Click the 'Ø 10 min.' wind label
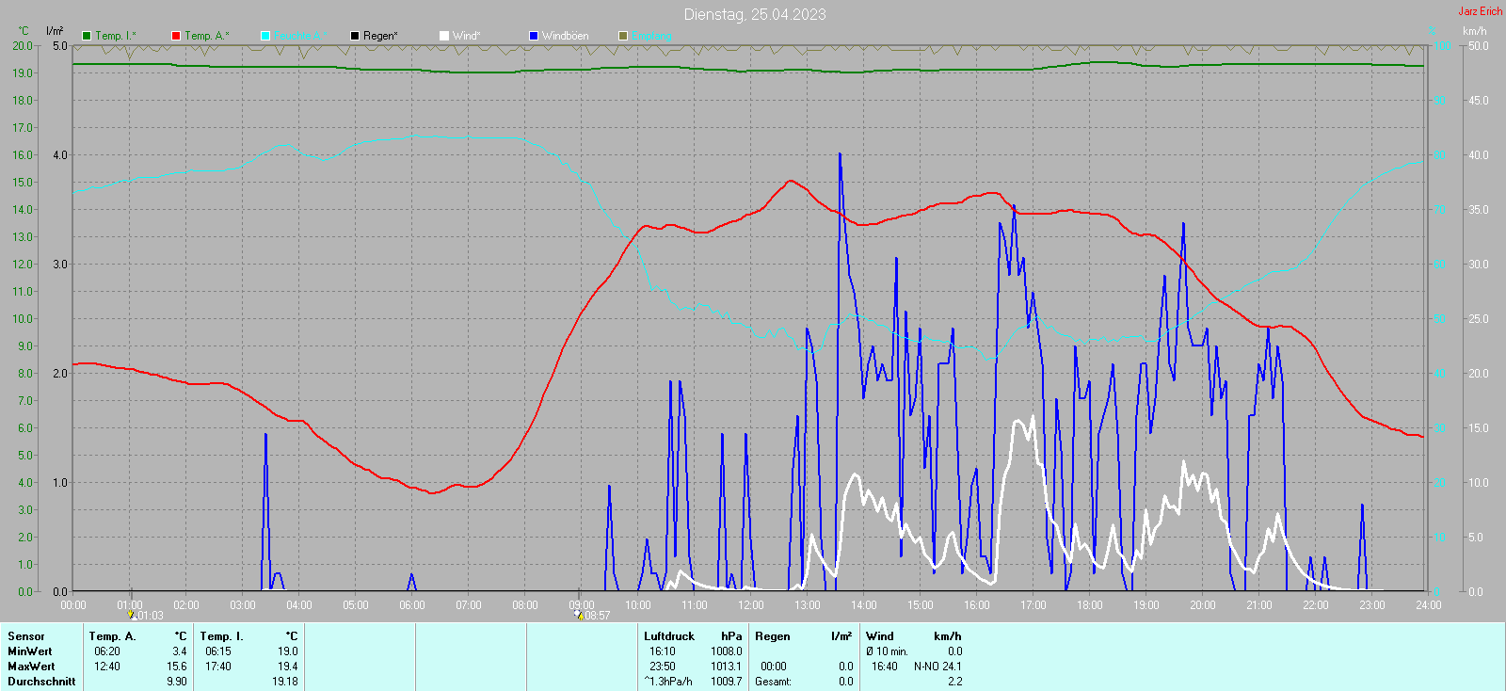Image resolution: width=1506 pixels, height=691 pixels. pos(888,651)
